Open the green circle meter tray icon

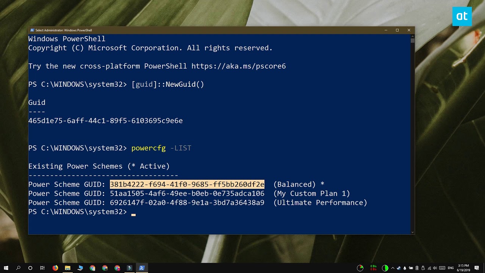[385, 268]
